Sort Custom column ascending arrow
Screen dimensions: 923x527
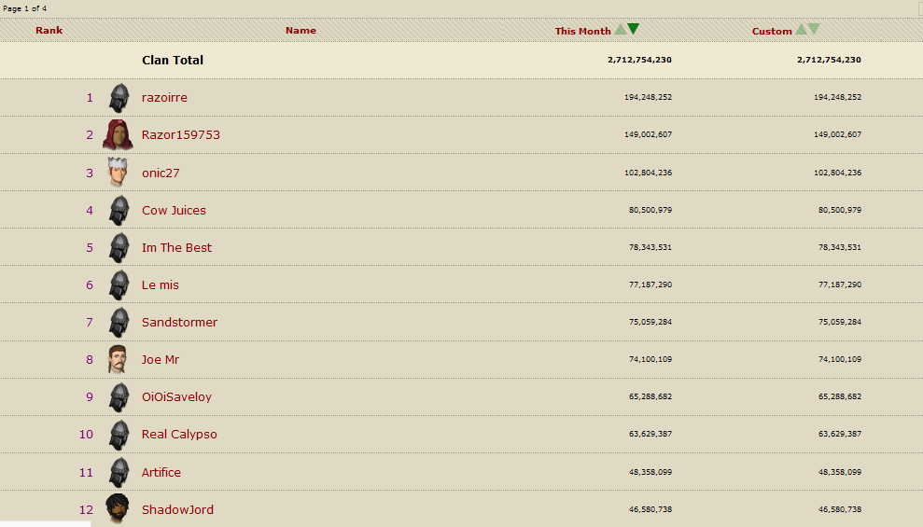click(x=801, y=30)
